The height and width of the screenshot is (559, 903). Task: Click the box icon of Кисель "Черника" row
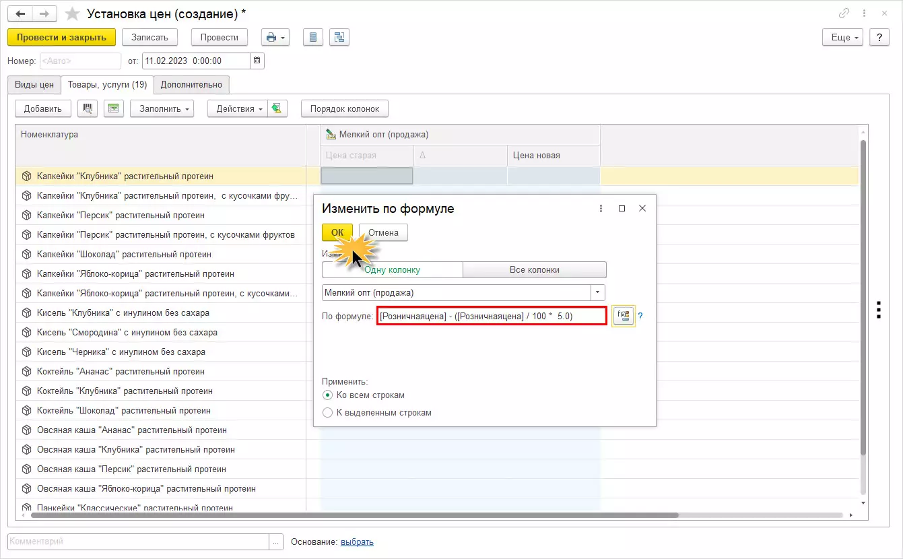click(x=27, y=352)
